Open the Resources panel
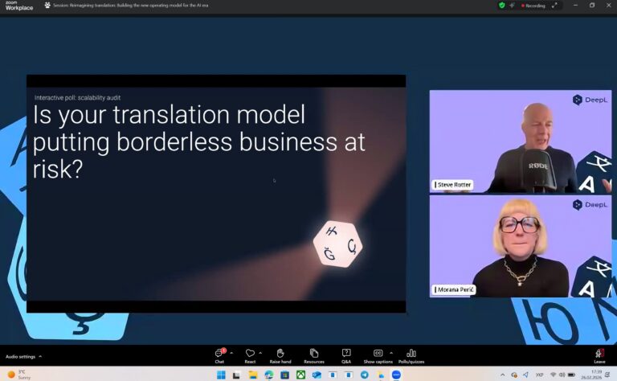The image size is (617, 381). tap(314, 354)
